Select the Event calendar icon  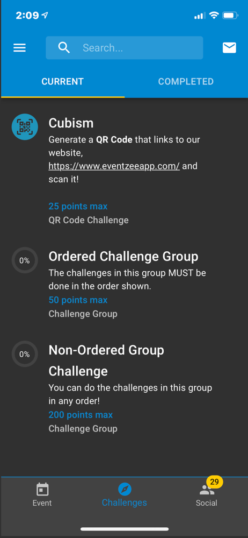pos(42,489)
